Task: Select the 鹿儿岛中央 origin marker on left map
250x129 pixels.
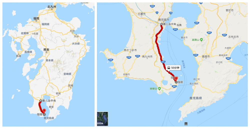Action: point(41,101)
